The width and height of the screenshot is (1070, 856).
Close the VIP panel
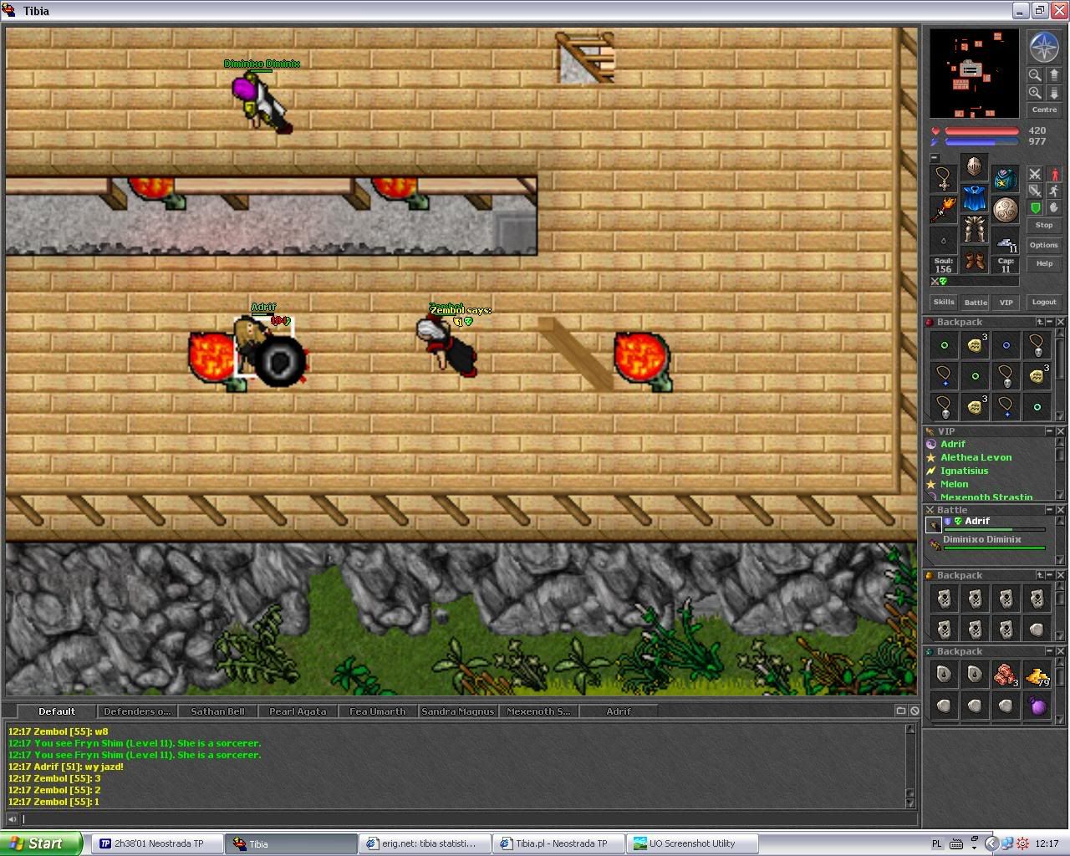coord(1060,431)
